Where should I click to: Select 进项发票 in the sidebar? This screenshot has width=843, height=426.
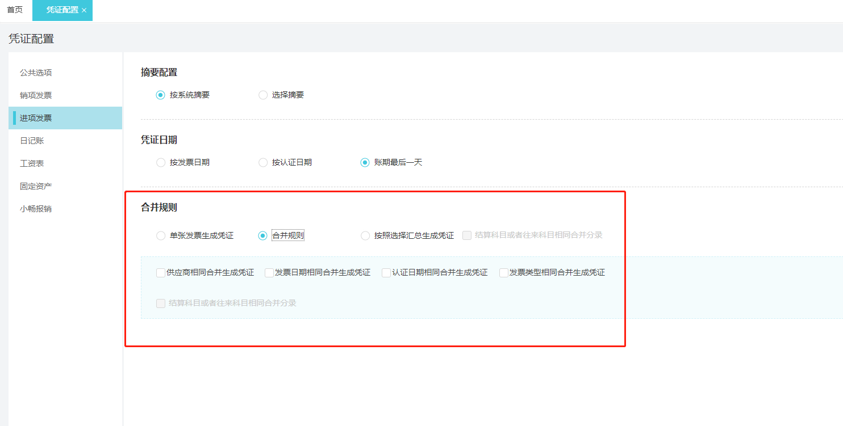[x=65, y=118]
